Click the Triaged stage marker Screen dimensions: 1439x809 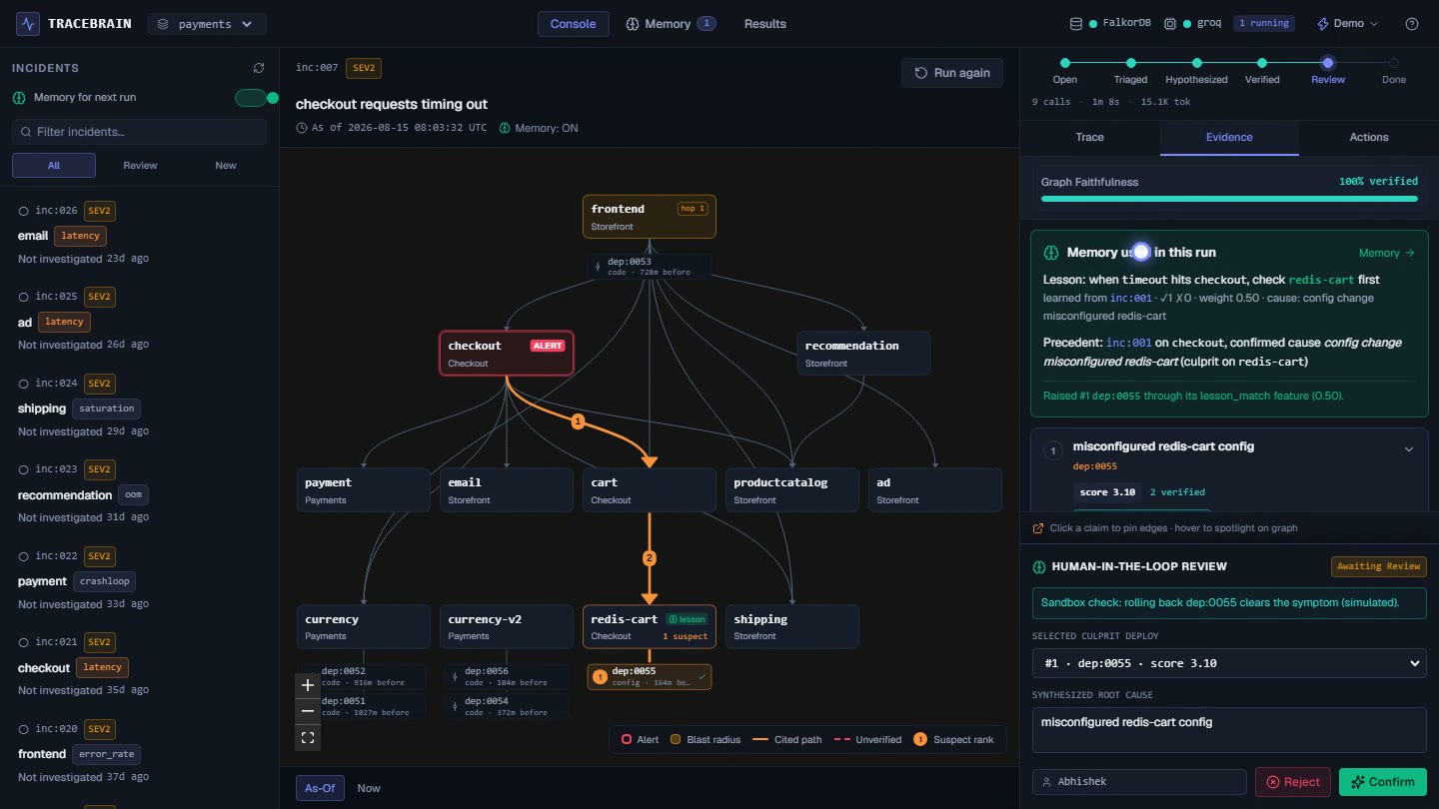pyautogui.click(x=1131, y=63)
